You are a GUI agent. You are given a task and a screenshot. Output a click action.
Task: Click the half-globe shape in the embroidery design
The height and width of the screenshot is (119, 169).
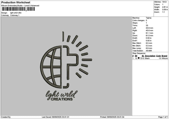point(51,67)
